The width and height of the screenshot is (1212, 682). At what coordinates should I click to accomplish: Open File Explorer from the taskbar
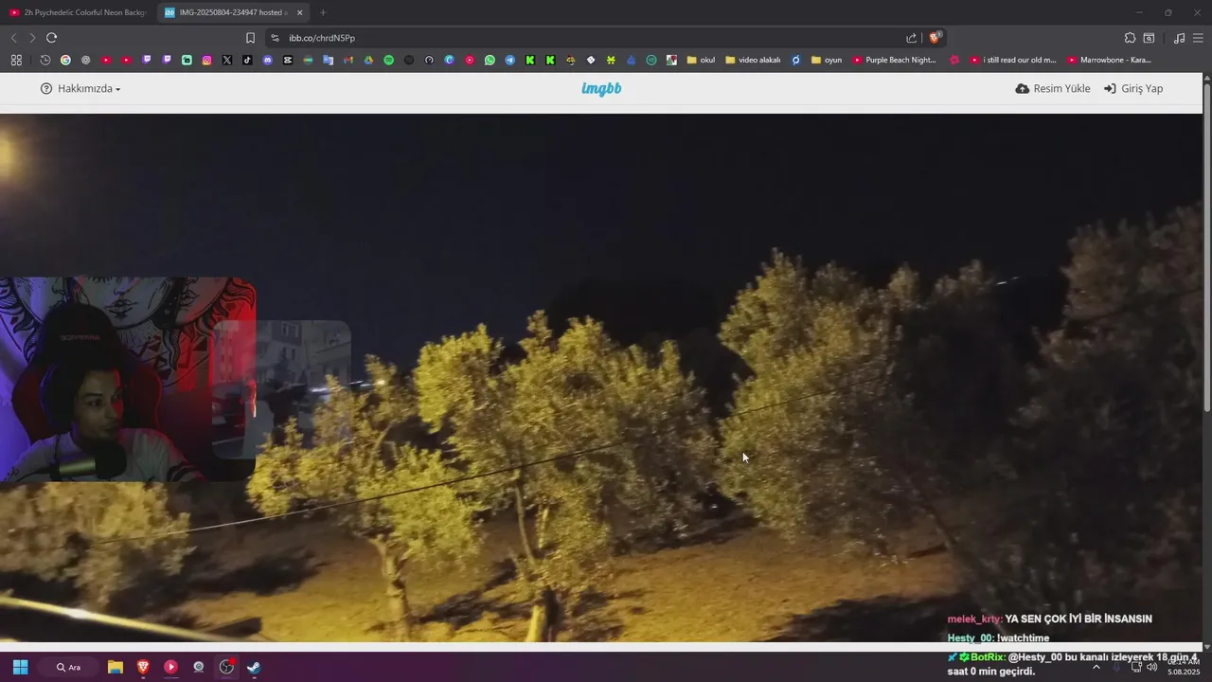click(116, 667)
